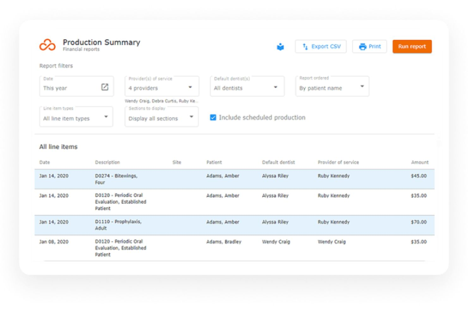Image resolution: width=468 pixels, height=312 pixels.
Task: Click the Print button
Action: (369, 46)
